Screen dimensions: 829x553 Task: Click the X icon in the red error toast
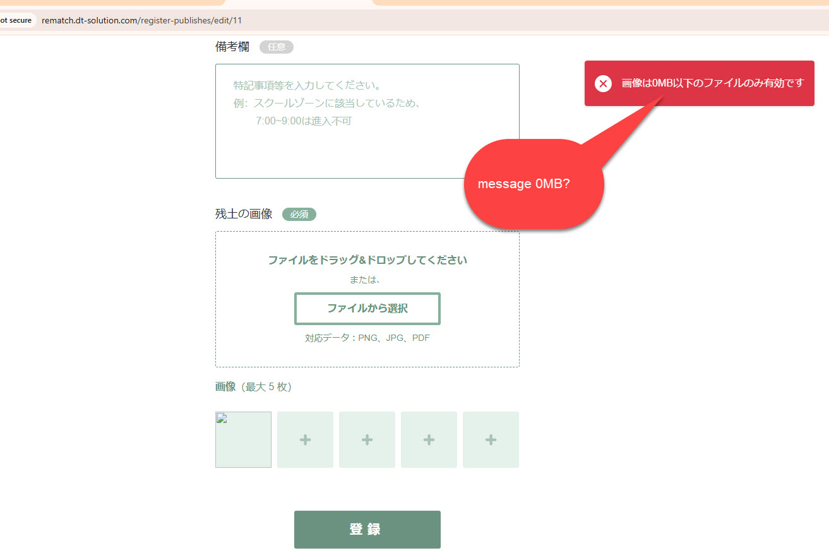coord(603,83)
